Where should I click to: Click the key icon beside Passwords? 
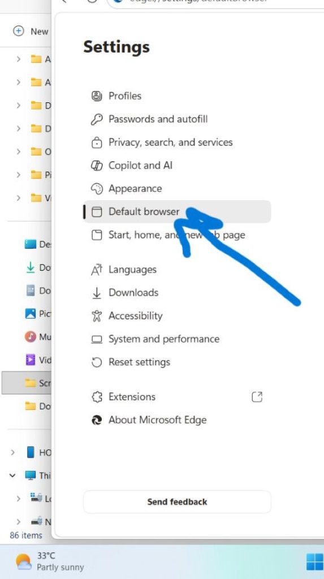point(97,119)
